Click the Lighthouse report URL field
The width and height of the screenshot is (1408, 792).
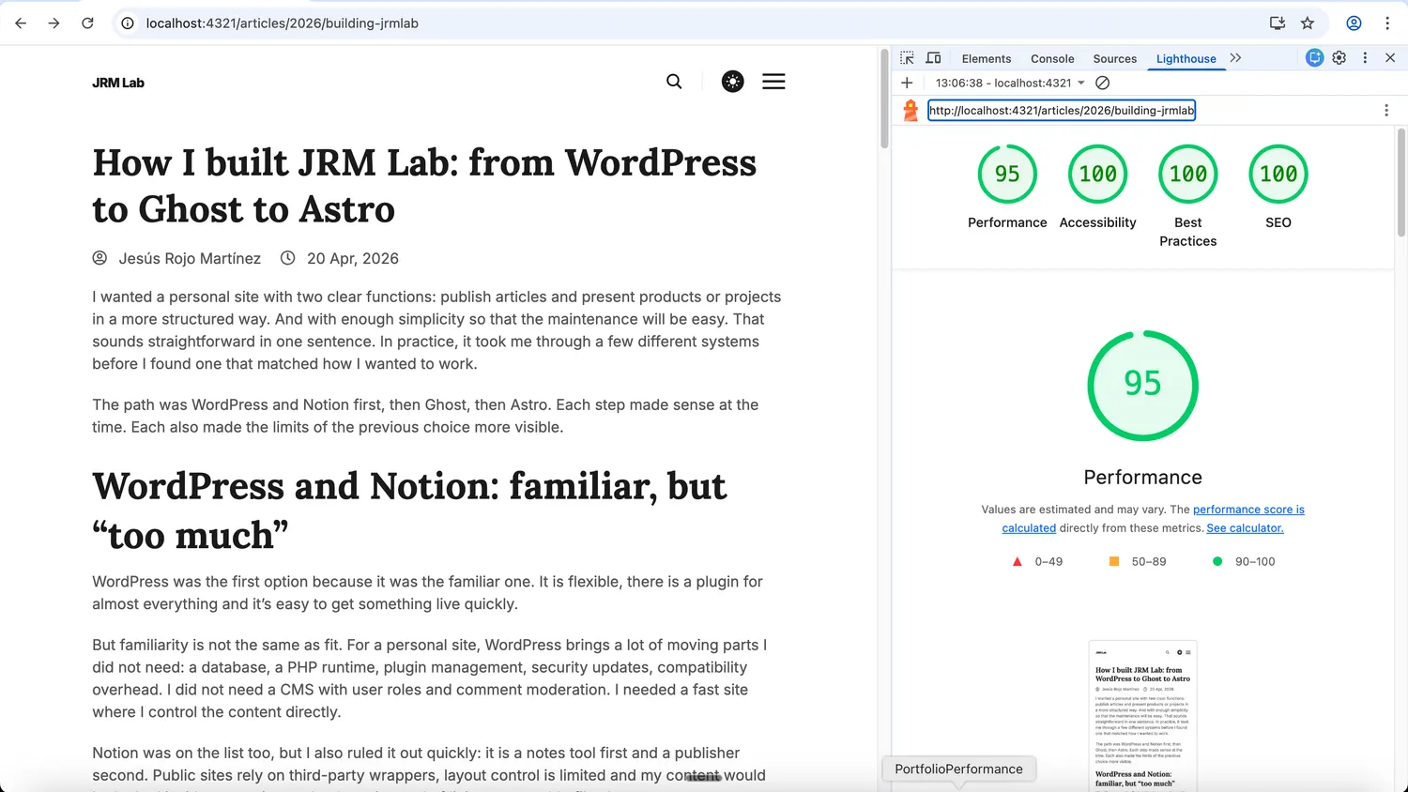(x=1061, y=111)
